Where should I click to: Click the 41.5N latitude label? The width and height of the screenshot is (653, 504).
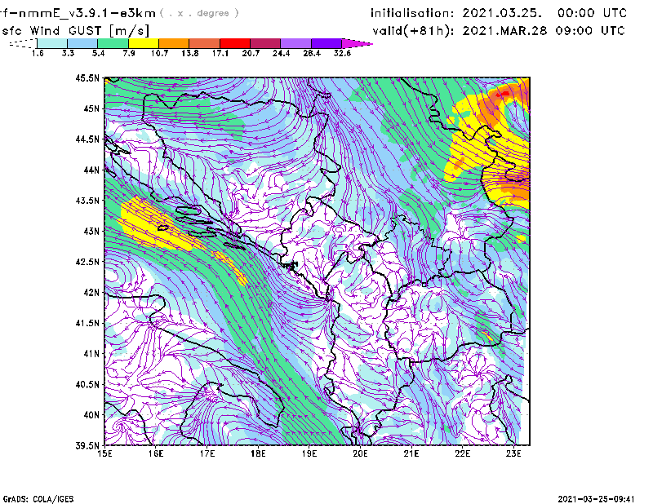(87, 323)
